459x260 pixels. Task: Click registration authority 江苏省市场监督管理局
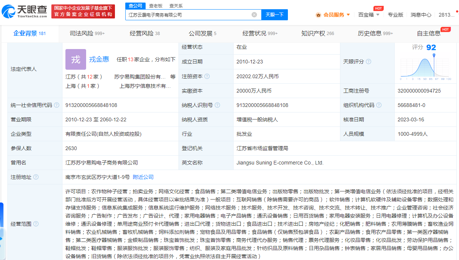262,148
